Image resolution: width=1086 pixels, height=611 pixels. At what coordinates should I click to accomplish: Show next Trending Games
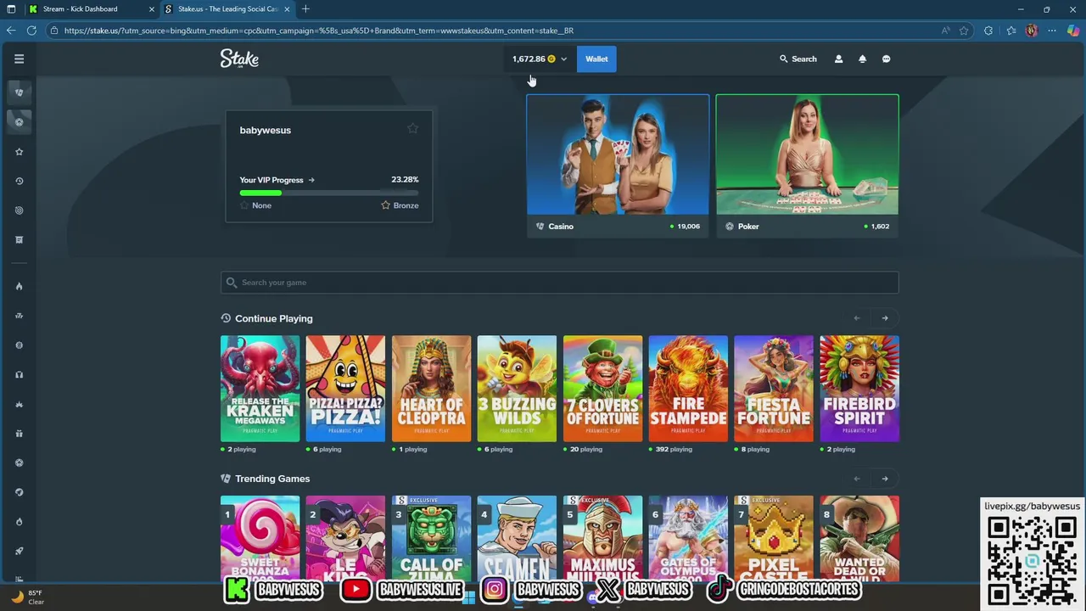pos(885,479)
